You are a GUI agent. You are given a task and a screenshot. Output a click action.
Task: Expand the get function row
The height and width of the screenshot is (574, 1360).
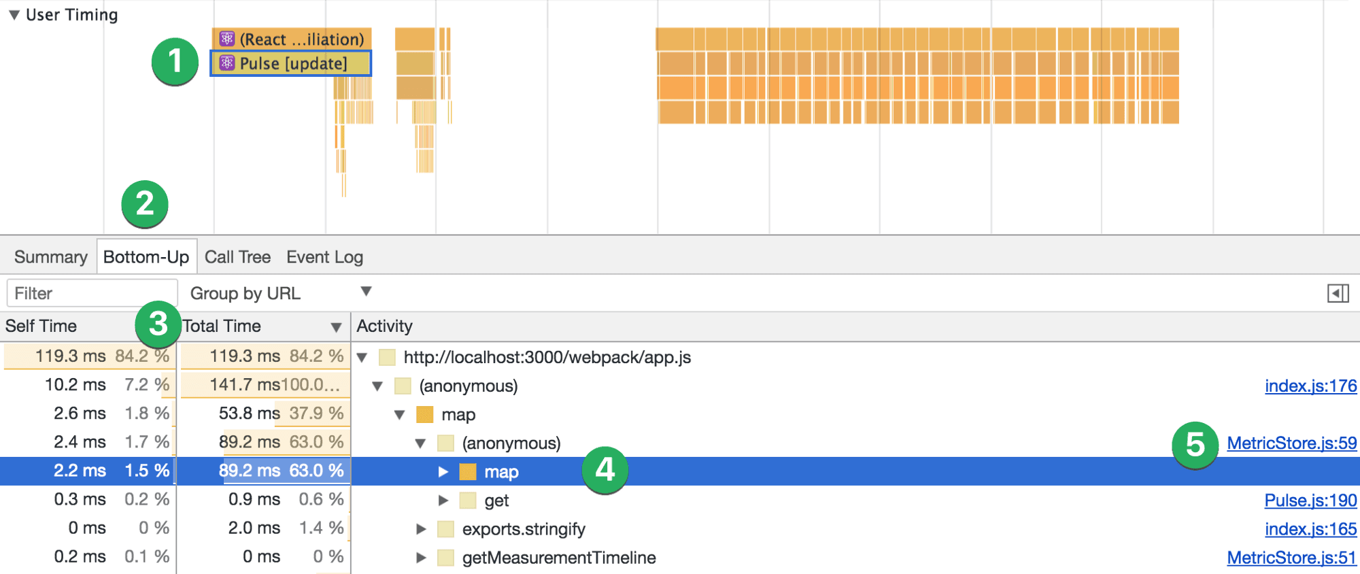pos(443,501)
